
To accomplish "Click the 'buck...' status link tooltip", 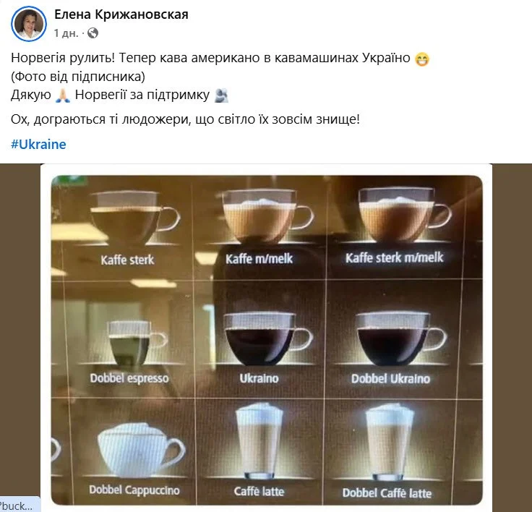I will pyautogui.click(x=20, y=505).
